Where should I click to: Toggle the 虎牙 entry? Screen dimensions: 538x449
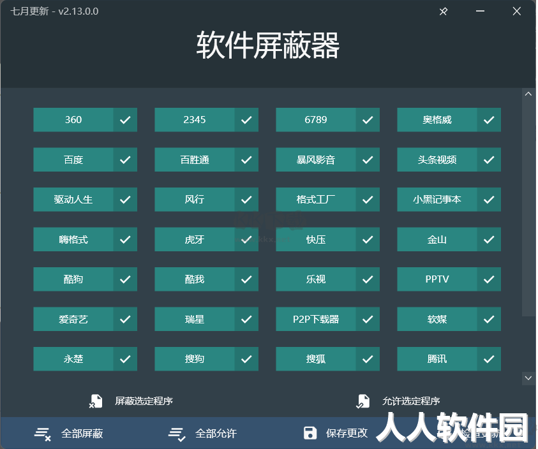[x=207, y=239]
